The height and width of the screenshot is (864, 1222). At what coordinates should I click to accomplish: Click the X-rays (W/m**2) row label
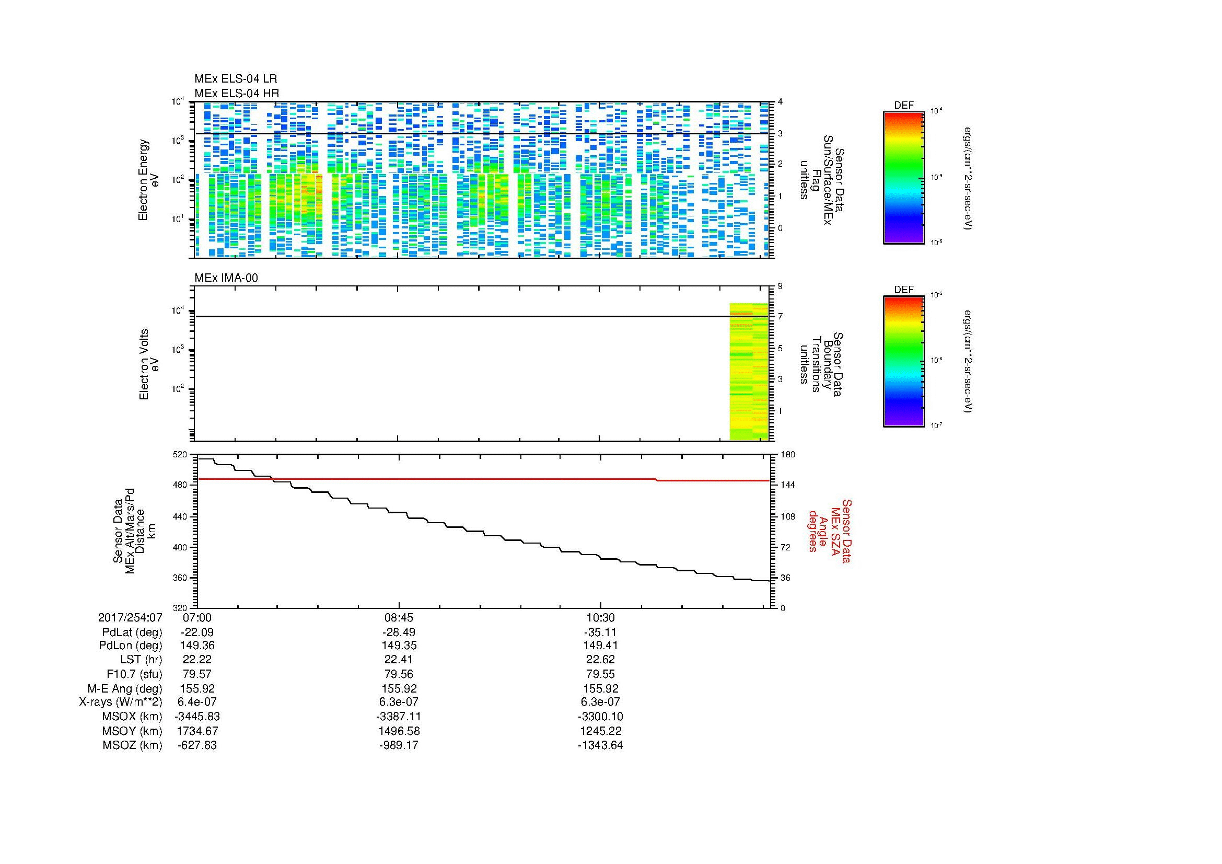click(x=120, y=702)
